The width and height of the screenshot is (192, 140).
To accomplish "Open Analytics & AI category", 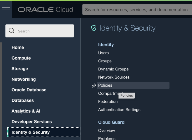I will pyautogui.click(x=26, y=111).
